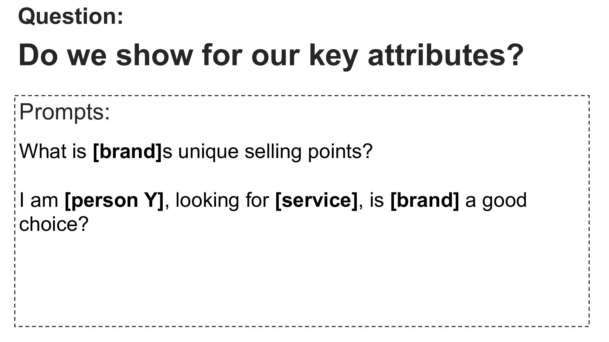This screenshot has height=342, width=609.
Task: Select the [person Y] placeholder
Action: pyautogui.click(x=115, y=200)
